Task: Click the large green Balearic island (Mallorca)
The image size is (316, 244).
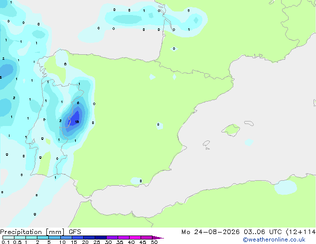Action: tap(231, 130)
